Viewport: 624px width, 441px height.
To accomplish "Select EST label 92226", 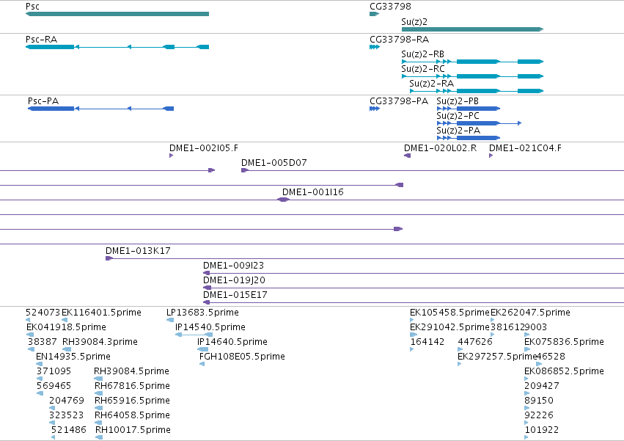I will [x=539, y=415].
